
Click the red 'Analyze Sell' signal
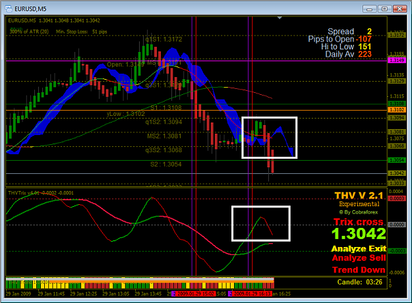359,258
